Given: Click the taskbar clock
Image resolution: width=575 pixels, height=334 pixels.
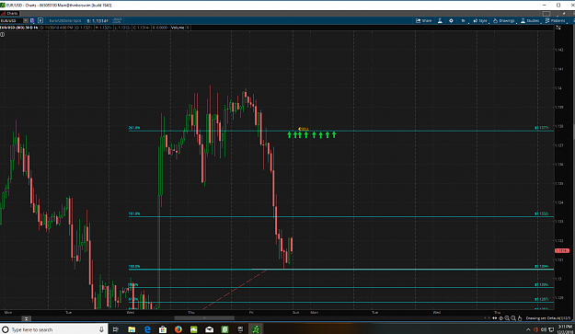Looking at the screenshot, I should [x=564, y=329].
